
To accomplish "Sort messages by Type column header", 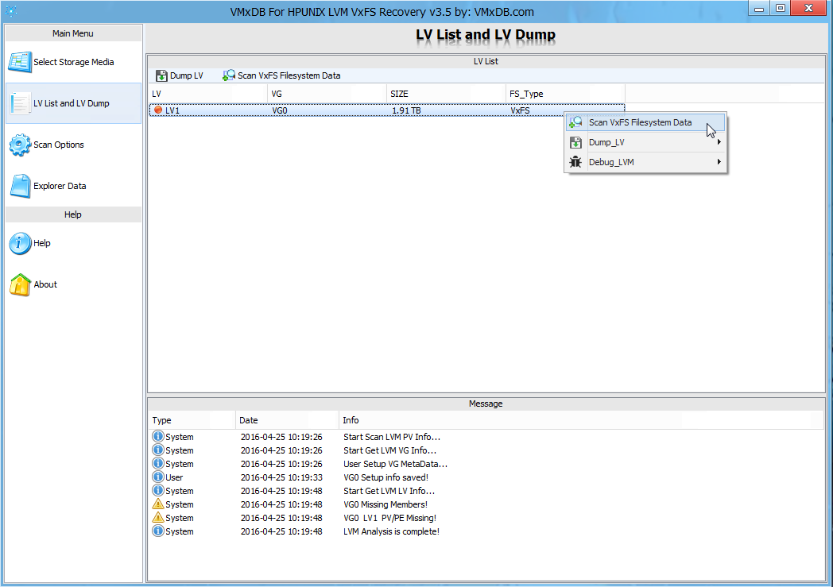I will coord(192,420).
